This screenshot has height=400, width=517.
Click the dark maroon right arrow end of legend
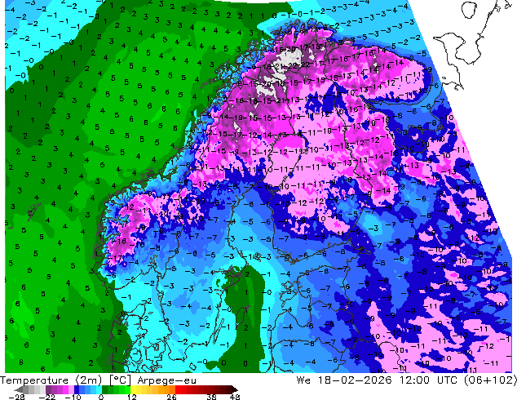point(234,389)
